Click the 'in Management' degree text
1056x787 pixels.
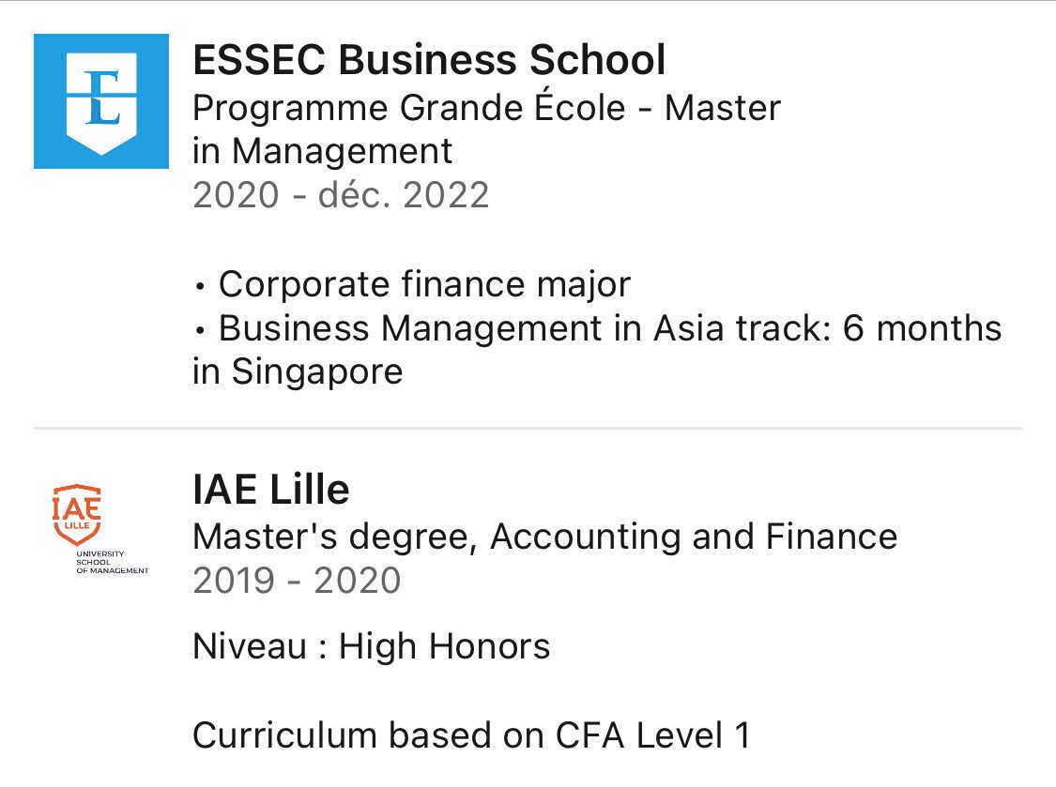coord(322,151)
